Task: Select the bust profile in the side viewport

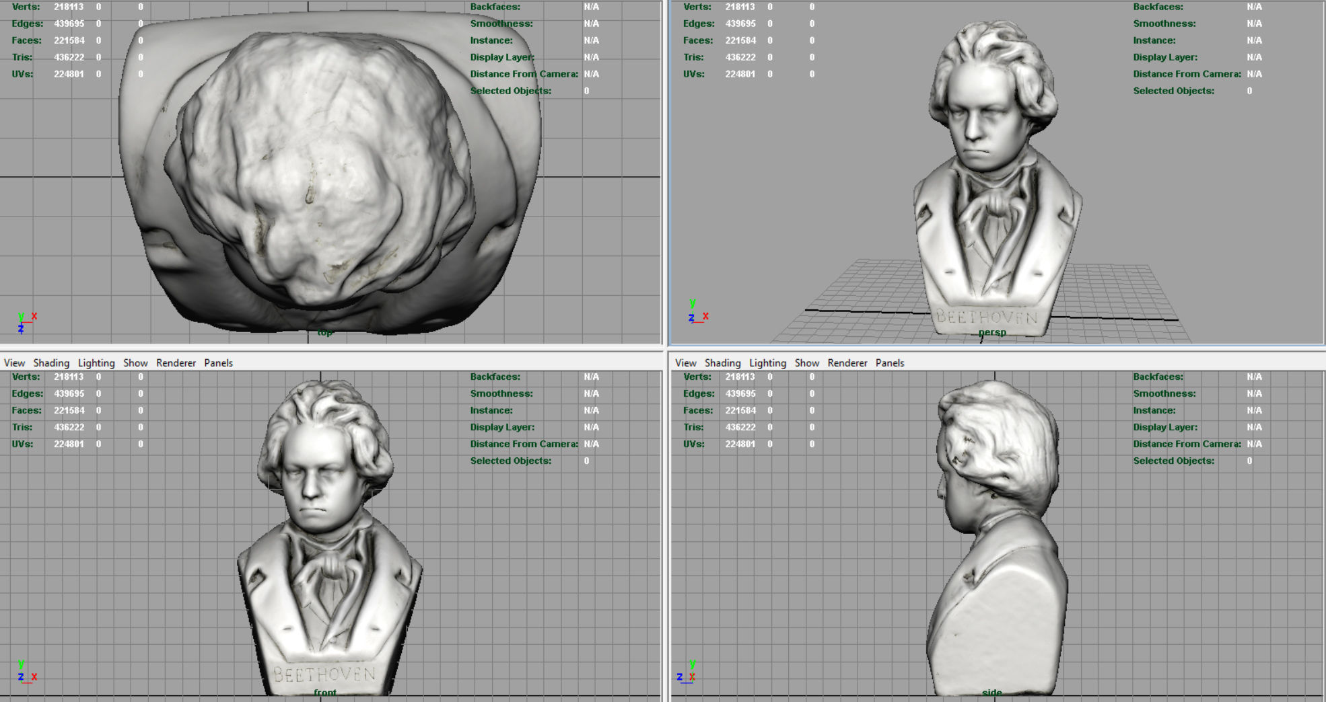Action: point(996,538)
